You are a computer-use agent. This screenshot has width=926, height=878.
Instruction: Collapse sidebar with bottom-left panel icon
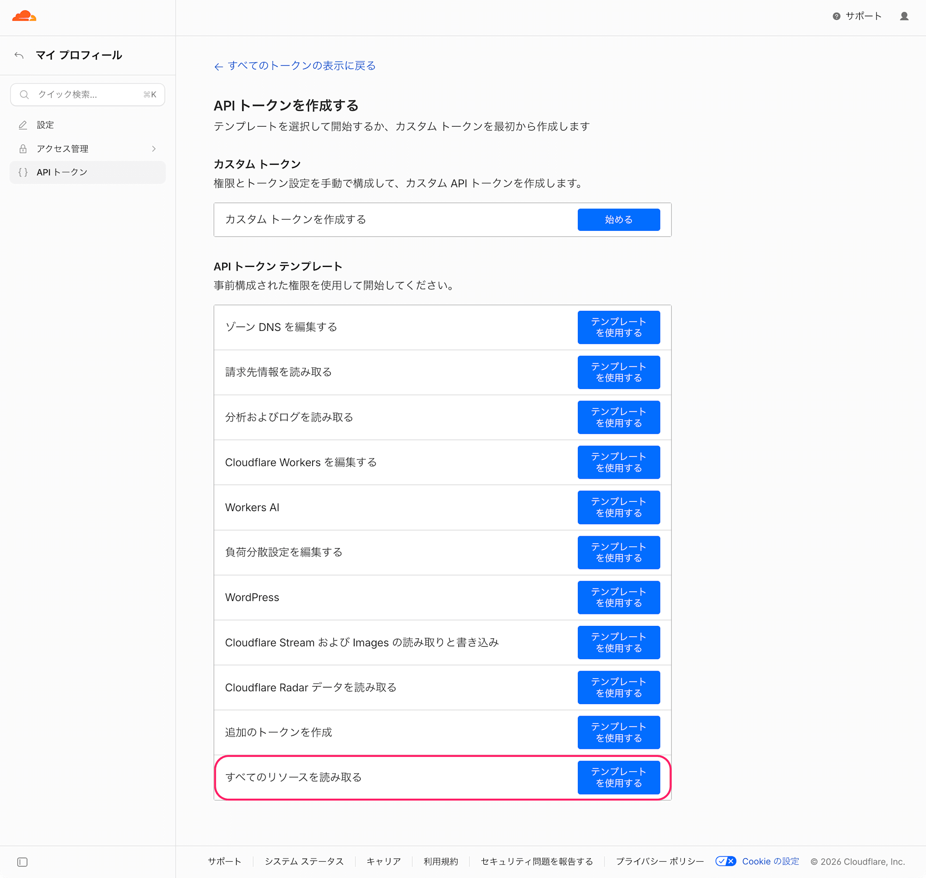click(x=23, y=862)
